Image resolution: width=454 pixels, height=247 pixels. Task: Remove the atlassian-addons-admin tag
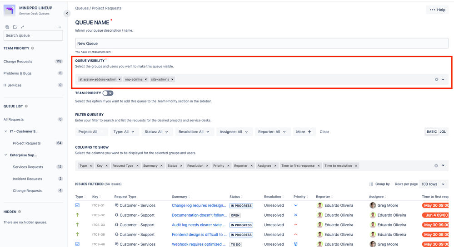(120, 79)
